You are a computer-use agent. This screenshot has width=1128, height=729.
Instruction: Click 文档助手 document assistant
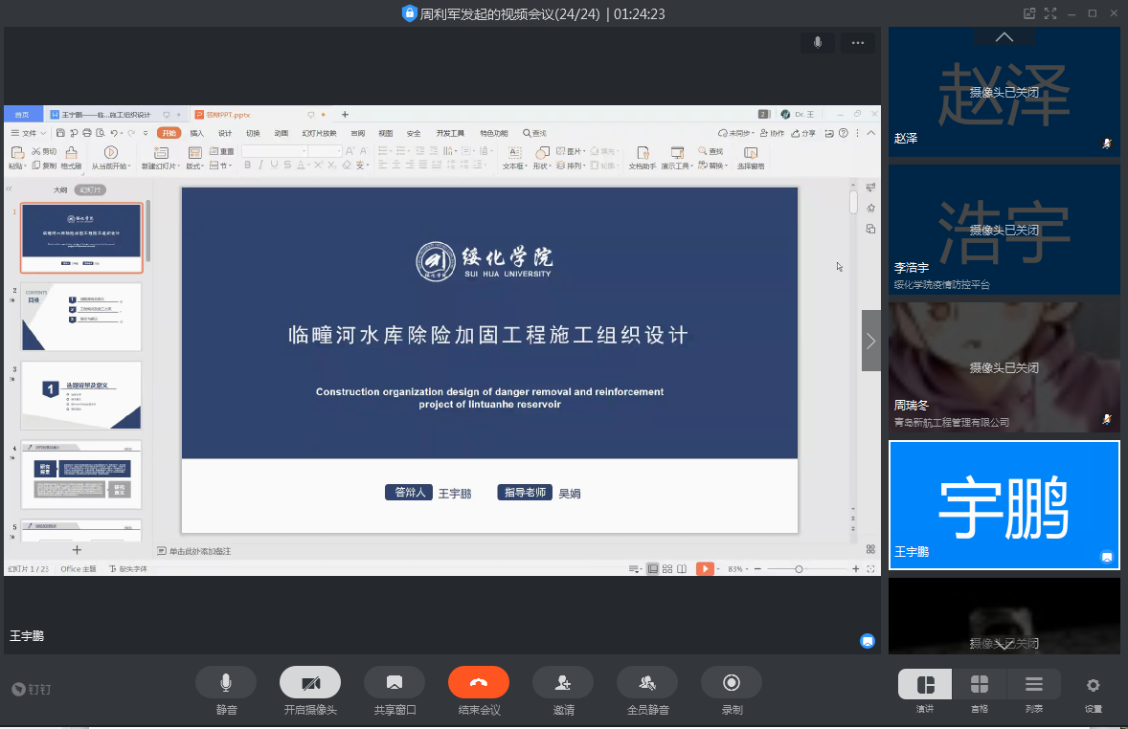(x=643, y=158)
